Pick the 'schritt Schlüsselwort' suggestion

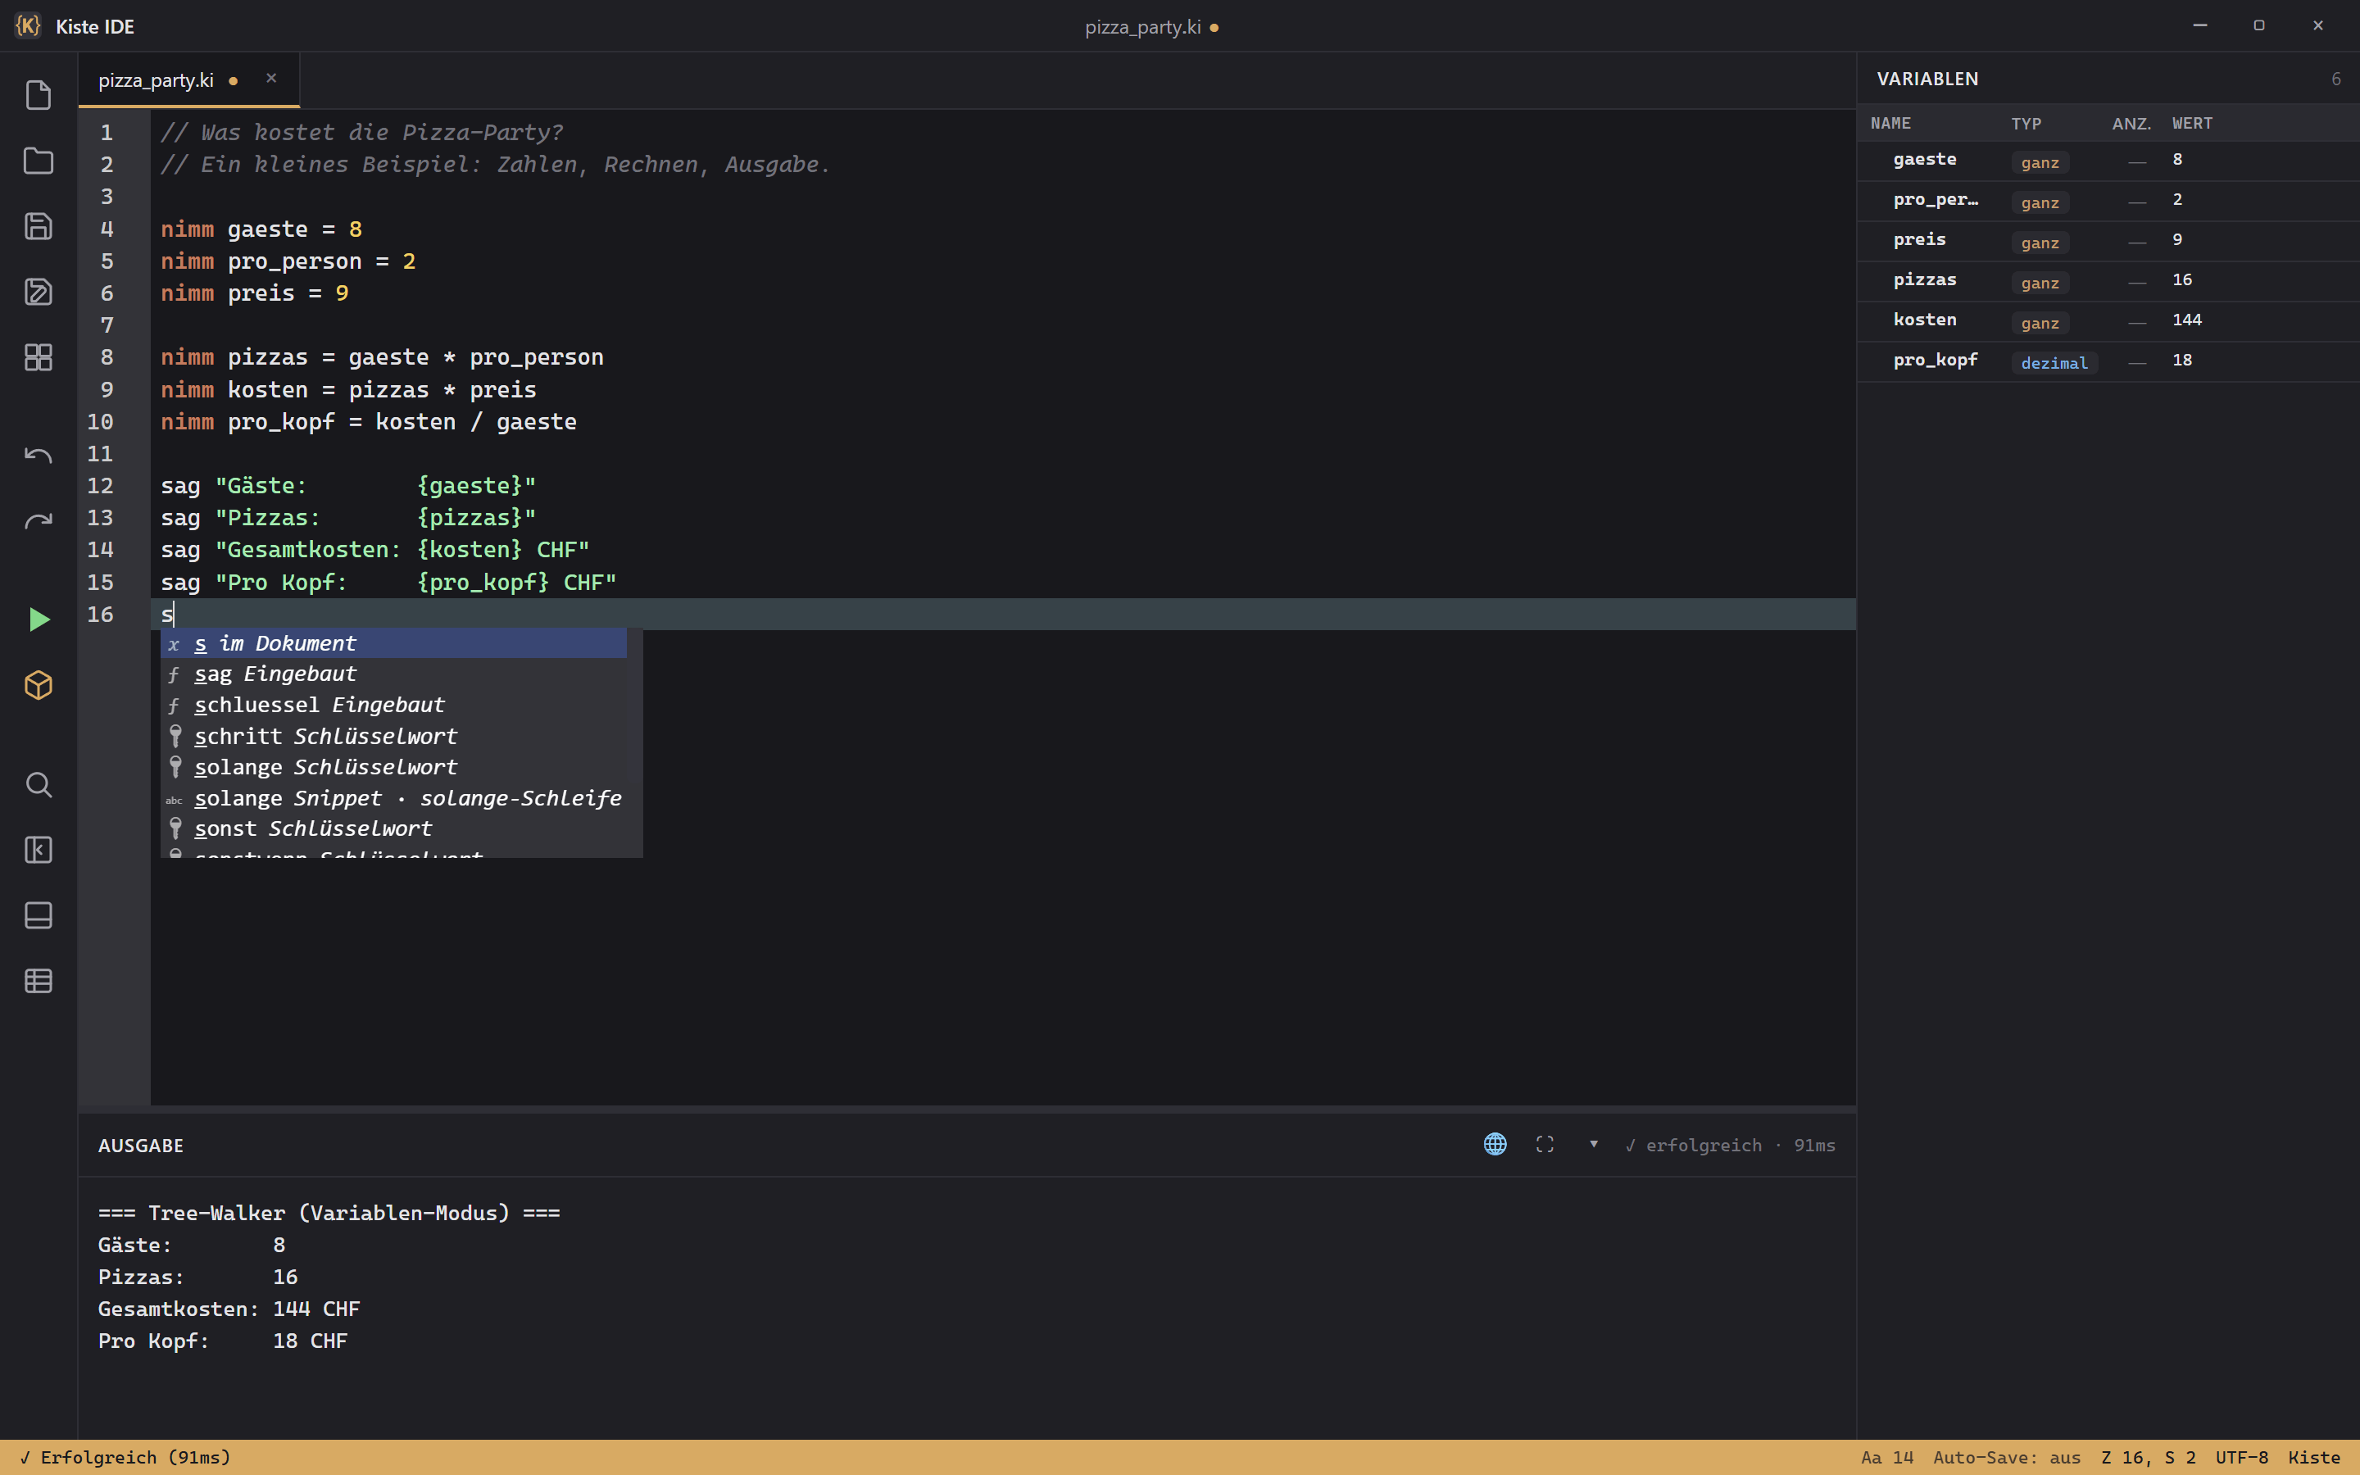(394, 736)
